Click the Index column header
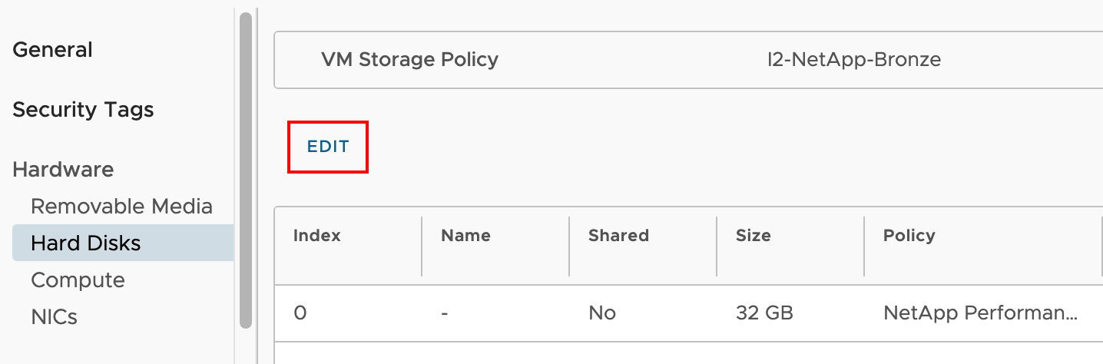 click(x=316, y=236)
